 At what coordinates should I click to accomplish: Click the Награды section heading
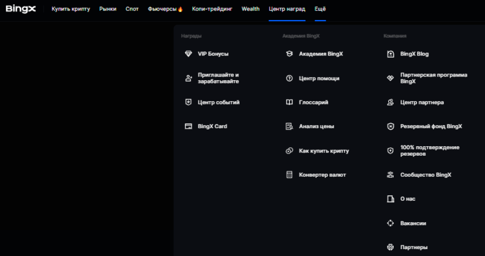[x=192, y=36]
